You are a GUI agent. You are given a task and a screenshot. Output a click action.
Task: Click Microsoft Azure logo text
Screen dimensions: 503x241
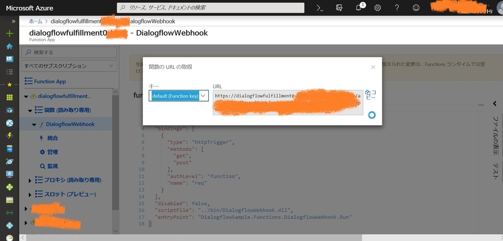[x=29, y=8]
